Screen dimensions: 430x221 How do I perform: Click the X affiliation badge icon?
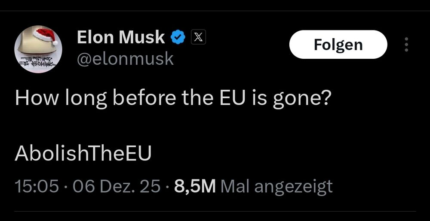(197, 38)
